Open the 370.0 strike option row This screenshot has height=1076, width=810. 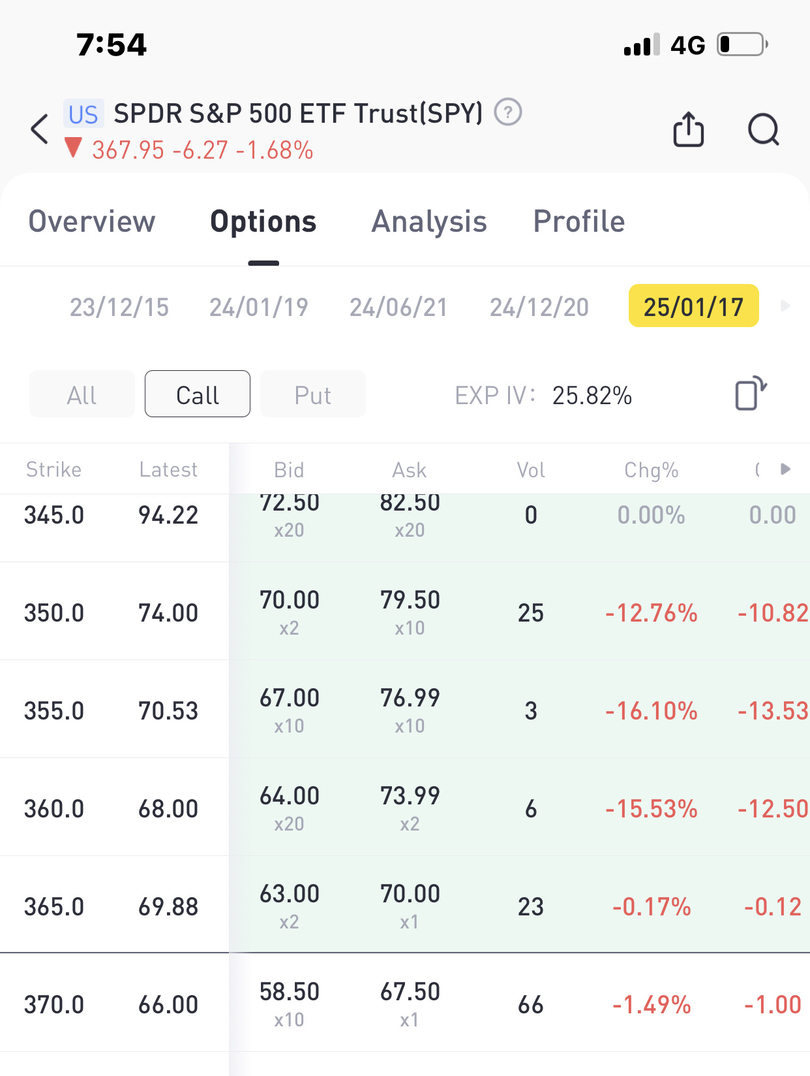(54, 1004)
